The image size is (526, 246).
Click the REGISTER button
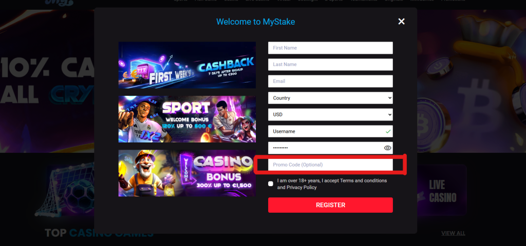tap(330, 205)
